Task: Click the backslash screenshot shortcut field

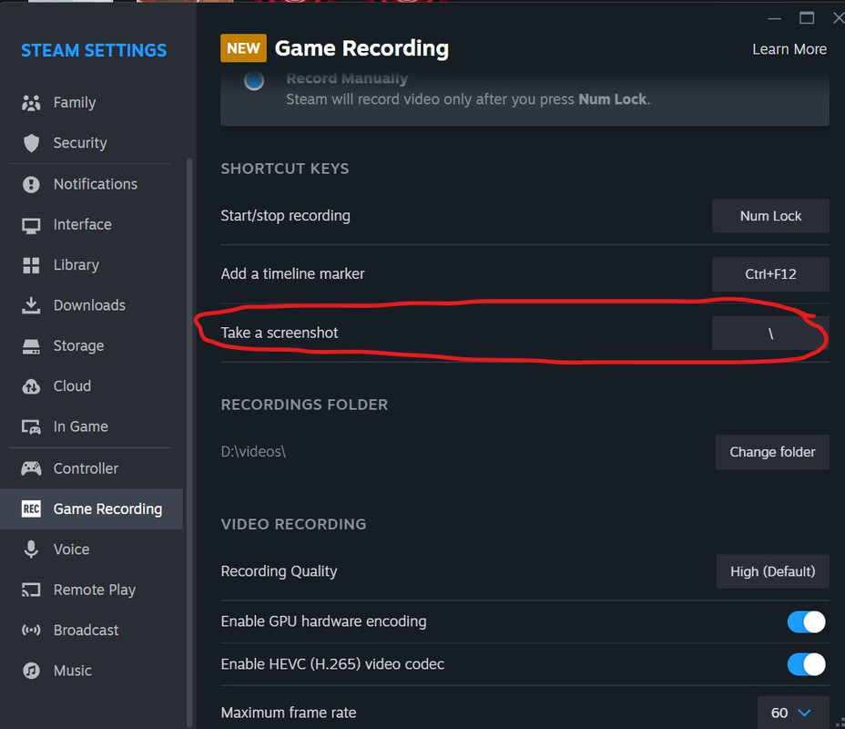Action: coord(770,334)
